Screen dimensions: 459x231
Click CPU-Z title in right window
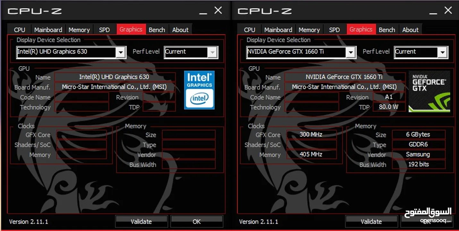coord(265,11)
